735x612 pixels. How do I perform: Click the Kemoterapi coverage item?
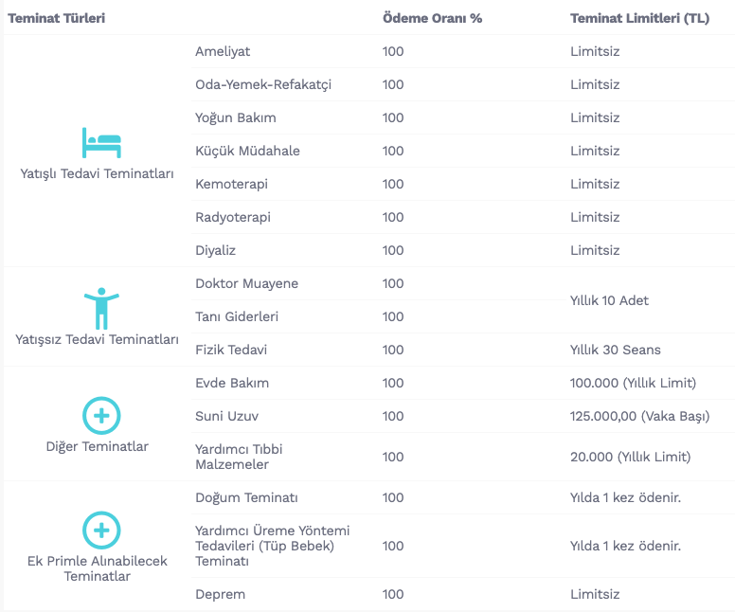tap(231, 184)
